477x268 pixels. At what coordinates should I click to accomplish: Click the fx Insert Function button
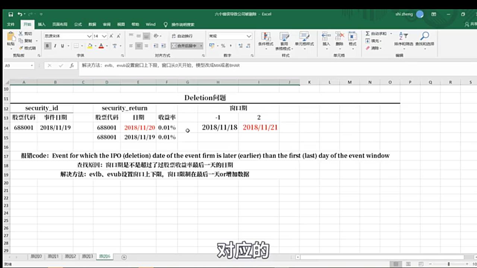pyautogui.click(x=72, y=66)
